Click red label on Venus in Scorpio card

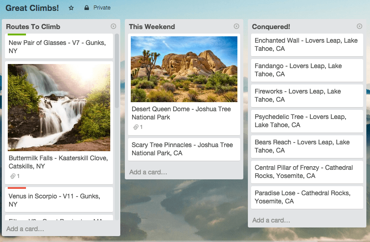click(x=17, y=188)
